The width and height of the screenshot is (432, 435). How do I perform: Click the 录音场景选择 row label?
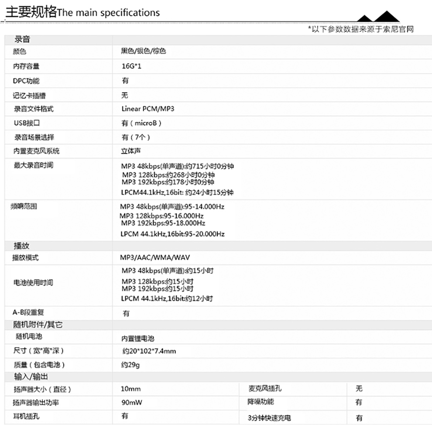[34, 137]
